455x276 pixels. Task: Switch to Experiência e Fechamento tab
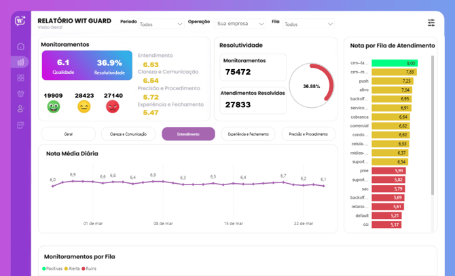coord(248,134)
